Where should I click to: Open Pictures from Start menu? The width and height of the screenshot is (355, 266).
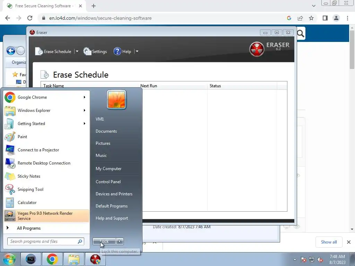coord(103,143)
